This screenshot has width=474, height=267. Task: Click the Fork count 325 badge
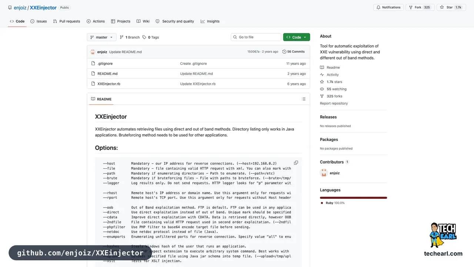pos(427,7)
